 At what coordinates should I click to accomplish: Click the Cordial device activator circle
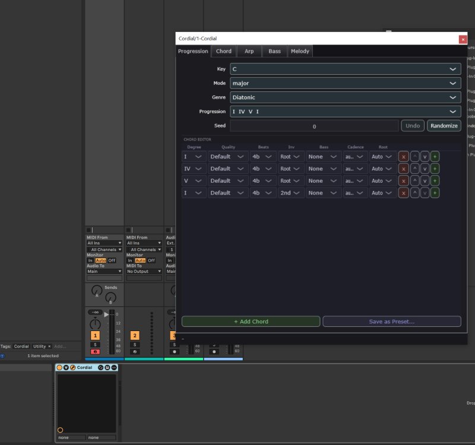[x=59, y=367]
